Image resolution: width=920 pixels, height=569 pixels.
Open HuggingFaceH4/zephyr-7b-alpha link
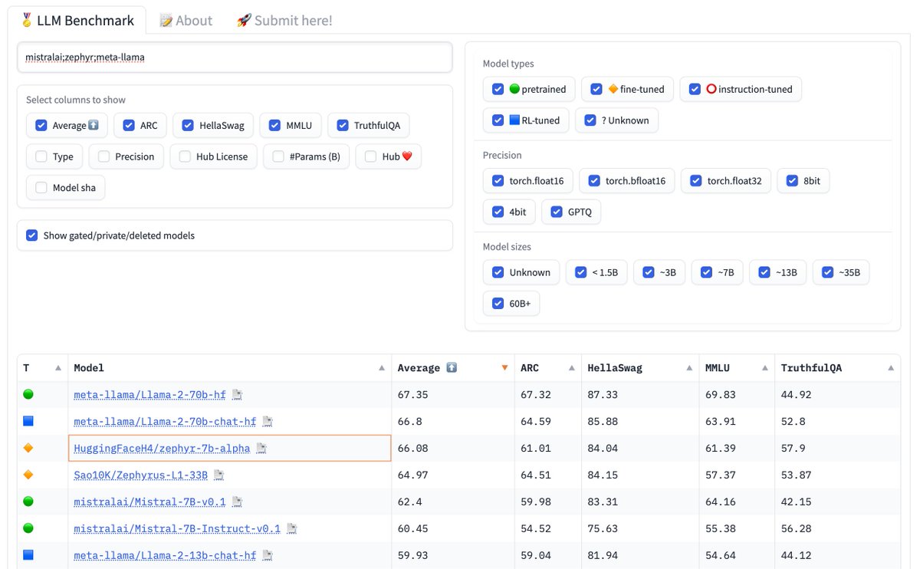point(162,449)
